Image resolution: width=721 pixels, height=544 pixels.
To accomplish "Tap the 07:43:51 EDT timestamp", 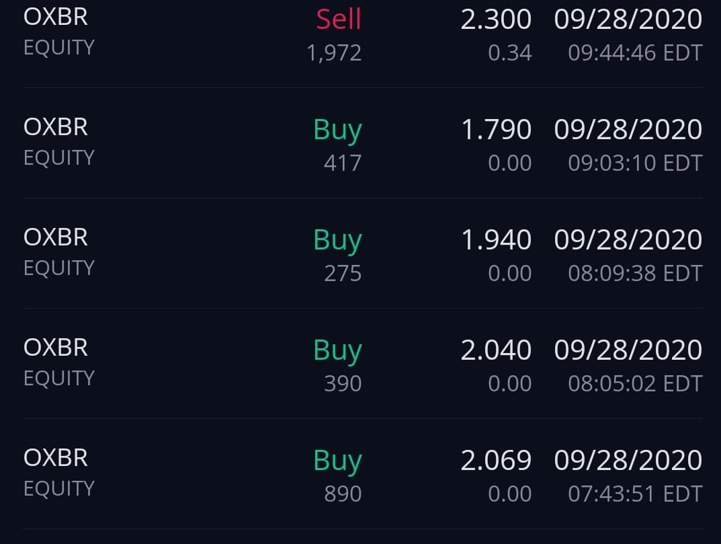I will coord(635,494).
